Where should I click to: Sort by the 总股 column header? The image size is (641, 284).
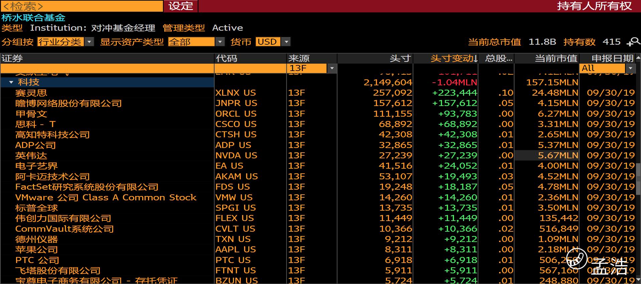click(496, 58)
